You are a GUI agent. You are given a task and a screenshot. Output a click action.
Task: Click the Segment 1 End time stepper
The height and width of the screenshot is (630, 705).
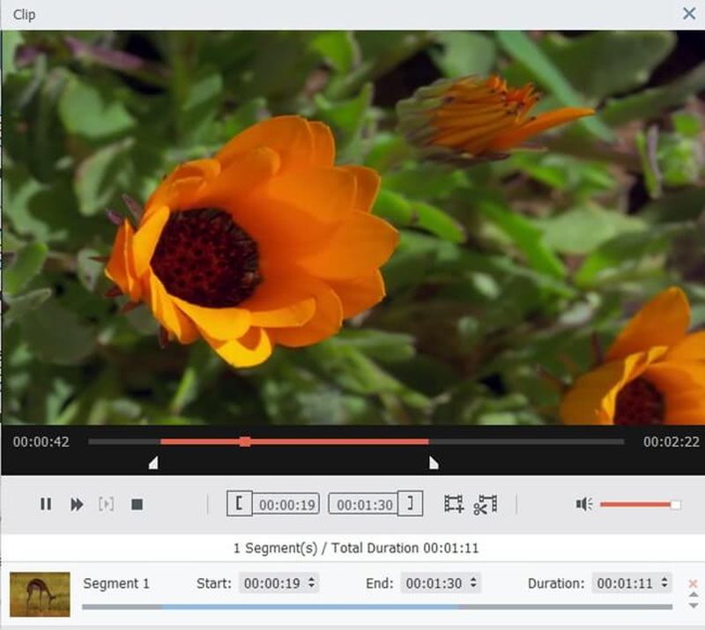click(473, 582)
